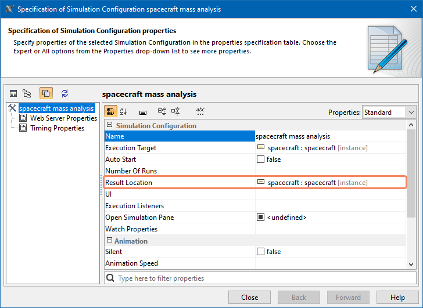
Task: Switch to categorized properties view
Action: click(x=110, y=112)
